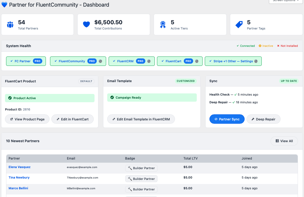304x197 pixels.
Task: Click the Badge column header
Action: tap(130, 158)
